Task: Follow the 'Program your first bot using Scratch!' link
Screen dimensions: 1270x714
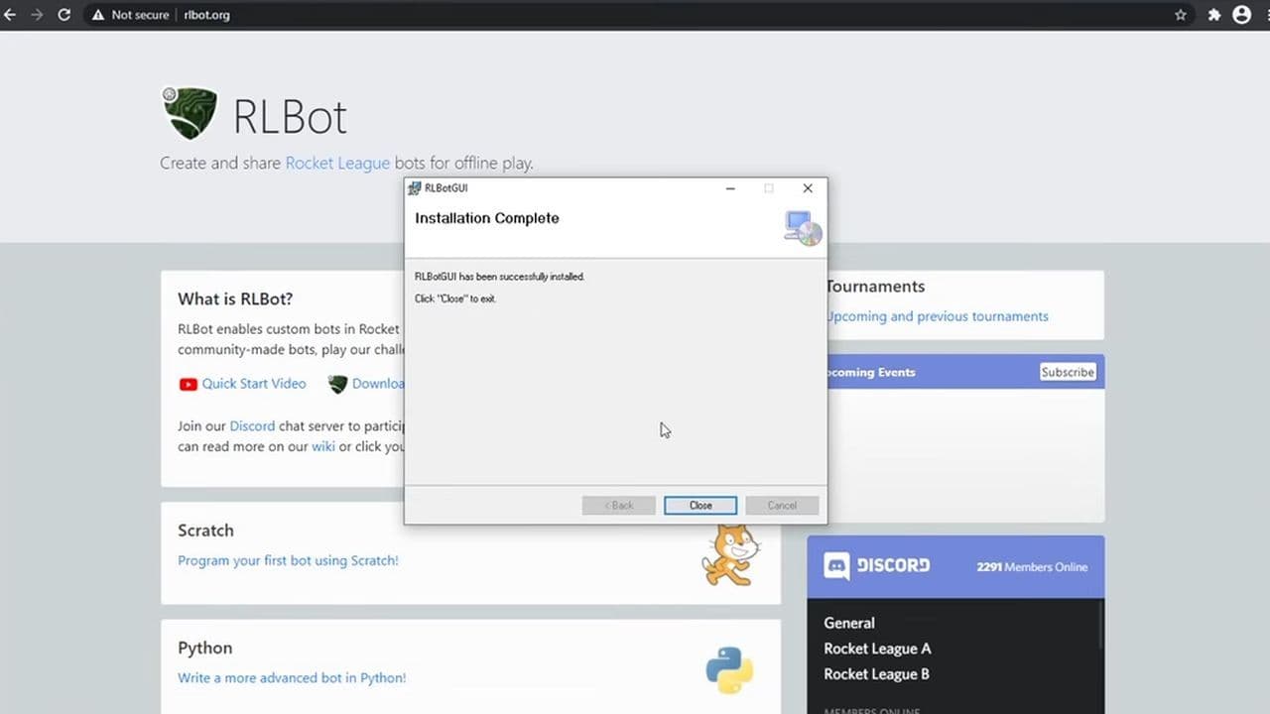Action: [288, 560]
